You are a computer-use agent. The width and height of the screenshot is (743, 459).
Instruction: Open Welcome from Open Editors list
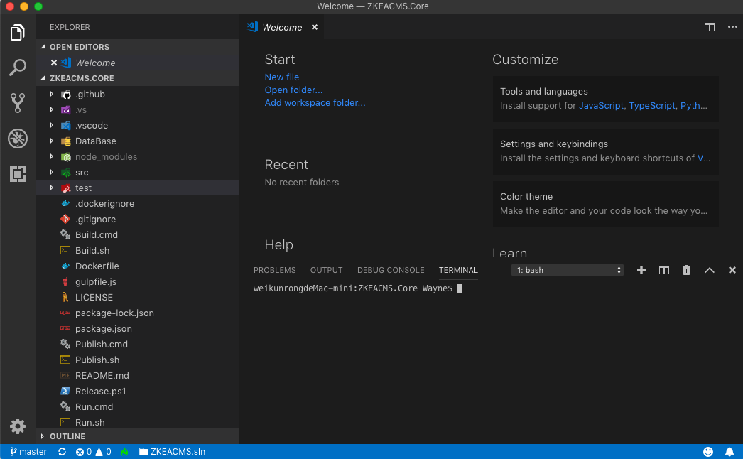pyautogui.click(x=137, y=63)
